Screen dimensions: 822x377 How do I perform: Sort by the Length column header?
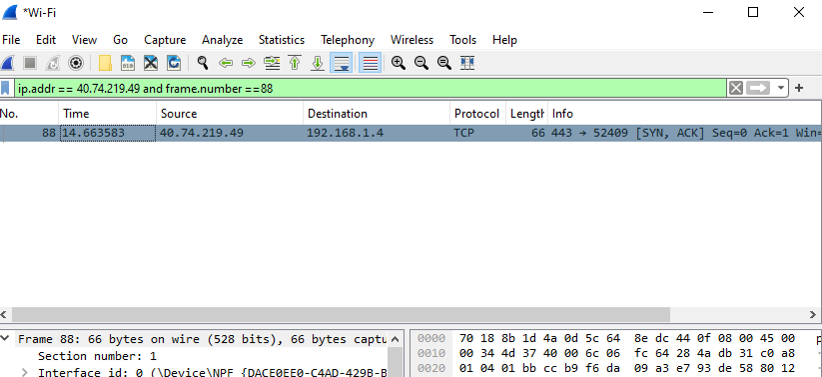526,114
